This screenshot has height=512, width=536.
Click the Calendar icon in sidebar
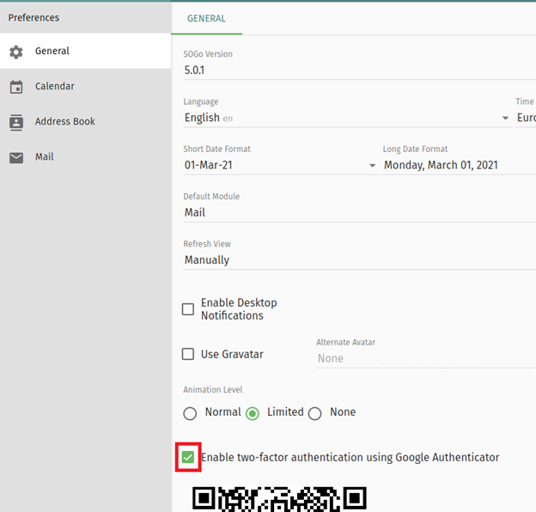(x=16, y=87)
